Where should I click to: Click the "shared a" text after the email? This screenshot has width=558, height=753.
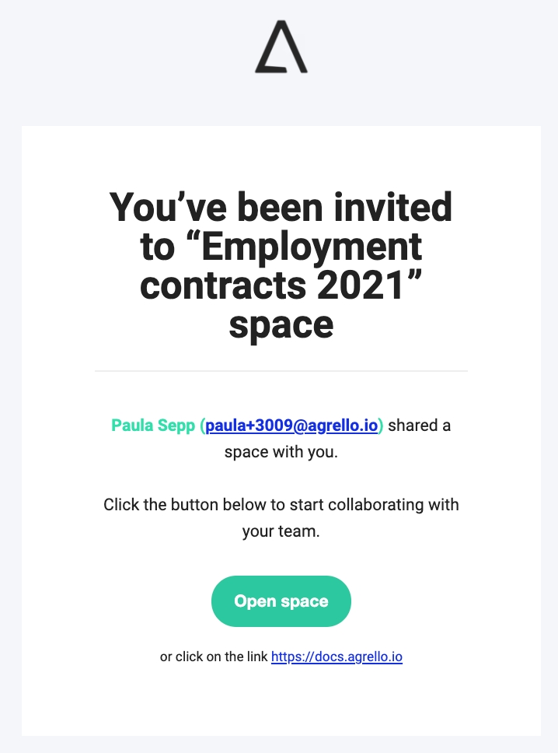point(419,426)
